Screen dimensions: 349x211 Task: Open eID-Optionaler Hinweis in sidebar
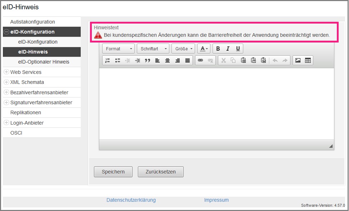(44, 62)
